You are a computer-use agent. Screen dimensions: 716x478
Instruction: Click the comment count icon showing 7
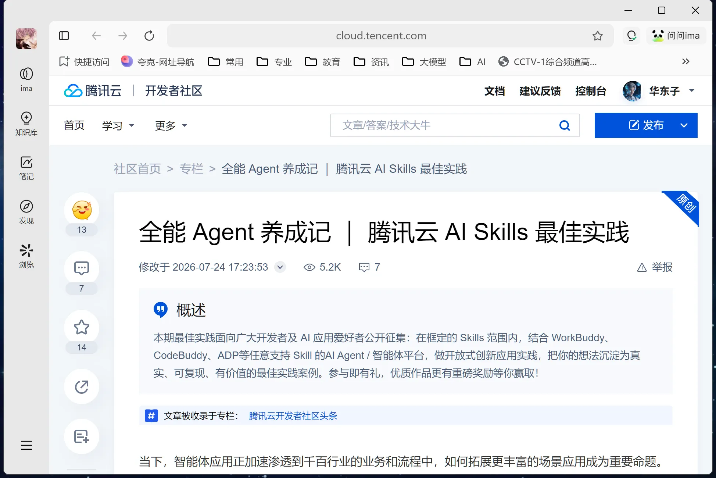(x=364, y=267)
